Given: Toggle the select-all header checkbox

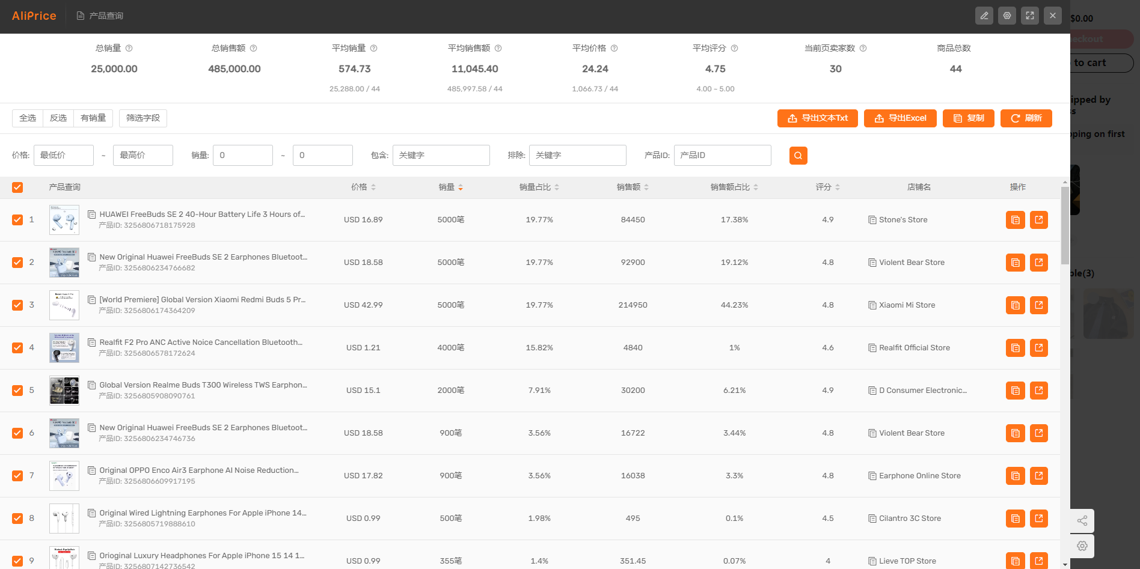Looking at the screenshot, I should [17, 187].
